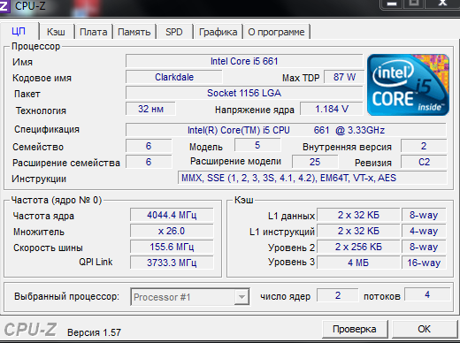
Task: Click the Уровень 2 value 2 x 256 КБ
Action: 358,247
